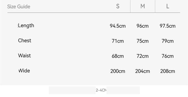Click the 94.5cm length value

(118, 26)
